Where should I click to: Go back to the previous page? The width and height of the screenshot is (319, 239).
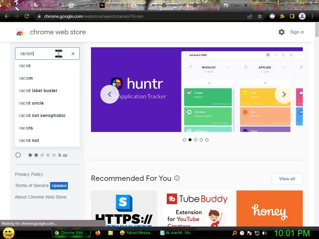[7, 16]
